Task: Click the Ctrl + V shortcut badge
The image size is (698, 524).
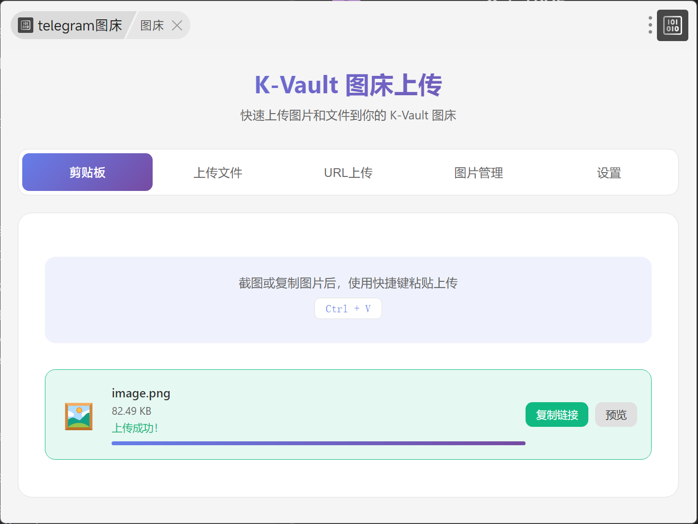Action: point(348,308)
